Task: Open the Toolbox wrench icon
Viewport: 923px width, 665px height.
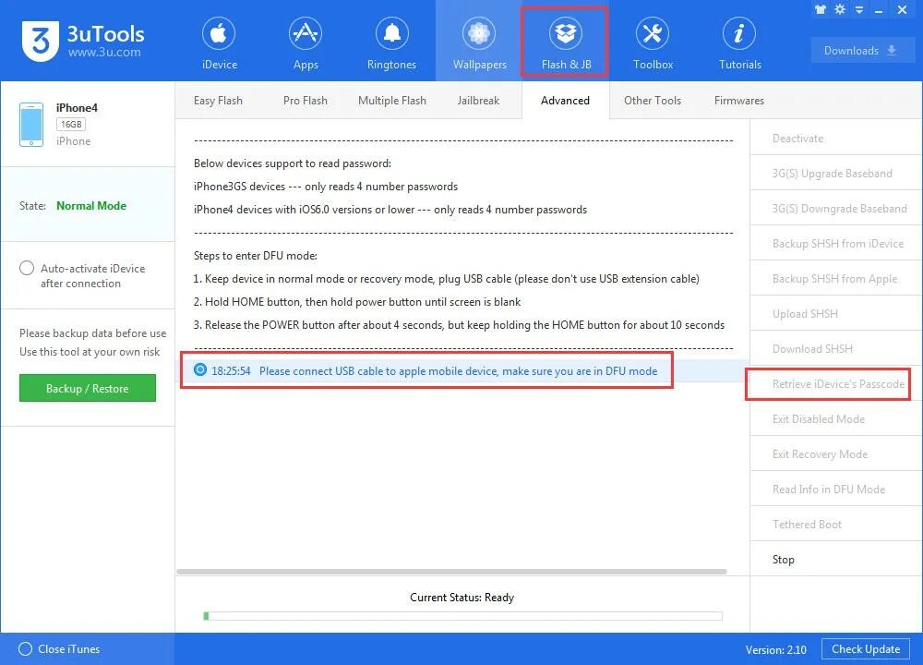Action: pyautogui.click(x=653, y=33)
